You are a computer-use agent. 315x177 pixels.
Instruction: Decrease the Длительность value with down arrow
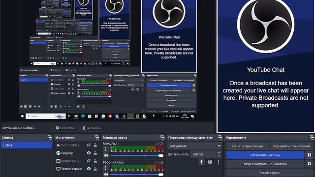(x=219, y=156)
